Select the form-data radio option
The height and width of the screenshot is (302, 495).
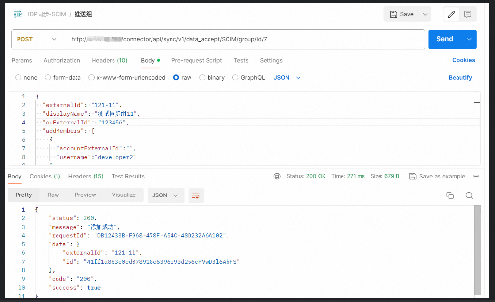(x=48, y=78)
